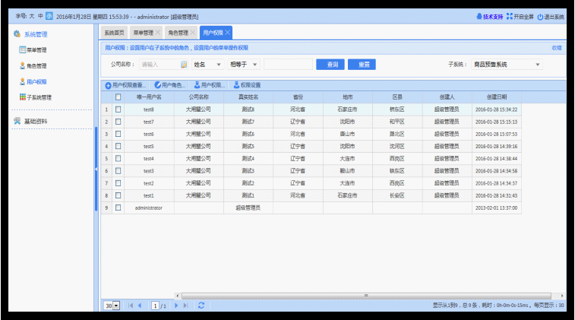Refresh the table with reload icon

click(201, 306)
